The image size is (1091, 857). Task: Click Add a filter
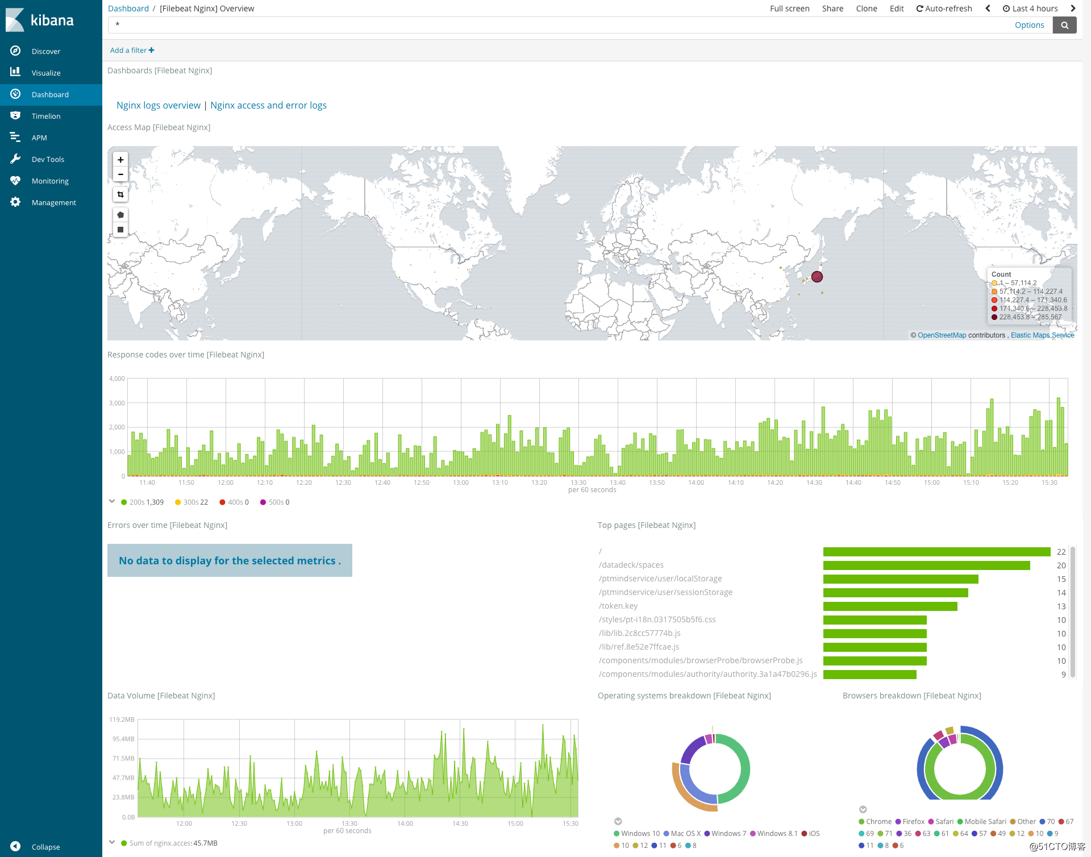[x=132, y=50]
